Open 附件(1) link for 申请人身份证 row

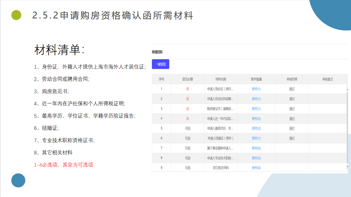256,89
